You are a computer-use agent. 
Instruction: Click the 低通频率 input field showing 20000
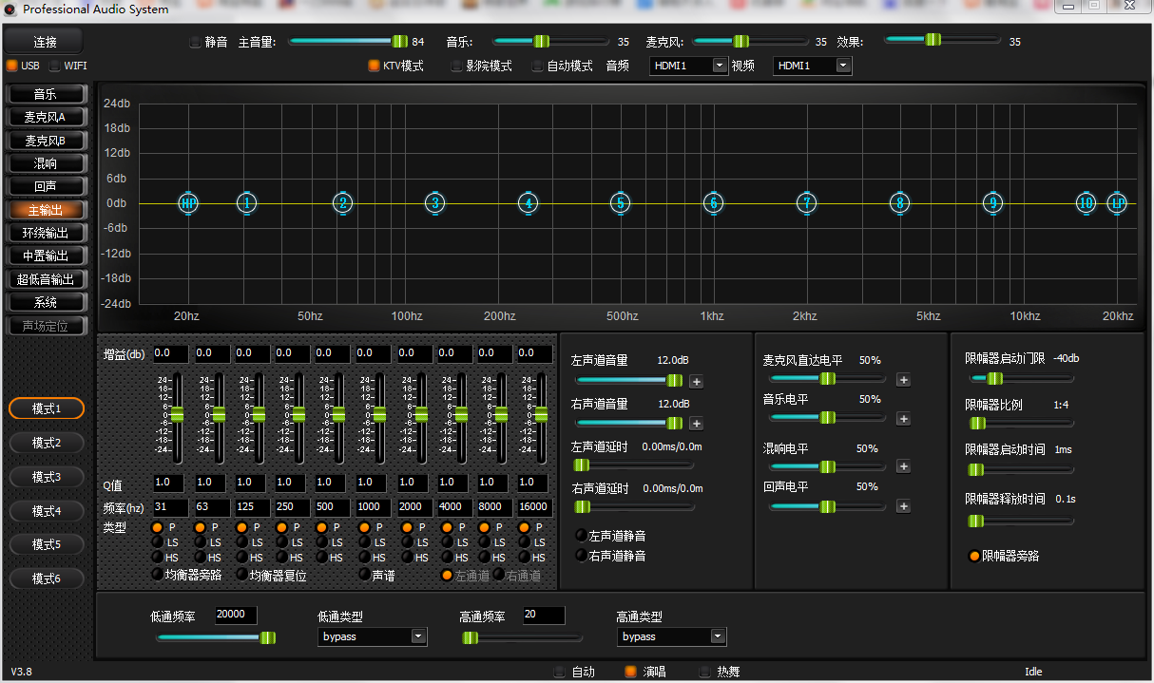(x=236, y=616)
